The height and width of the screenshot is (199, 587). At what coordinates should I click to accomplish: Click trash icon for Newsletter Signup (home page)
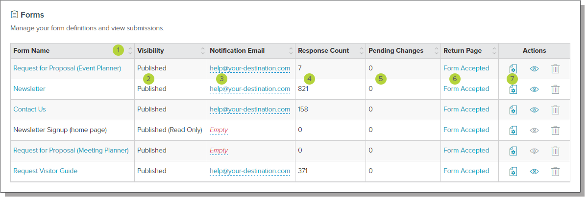[555, 130]
